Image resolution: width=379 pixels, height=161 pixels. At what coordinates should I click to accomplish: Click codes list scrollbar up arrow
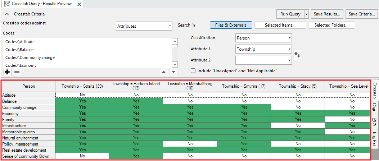175,41
